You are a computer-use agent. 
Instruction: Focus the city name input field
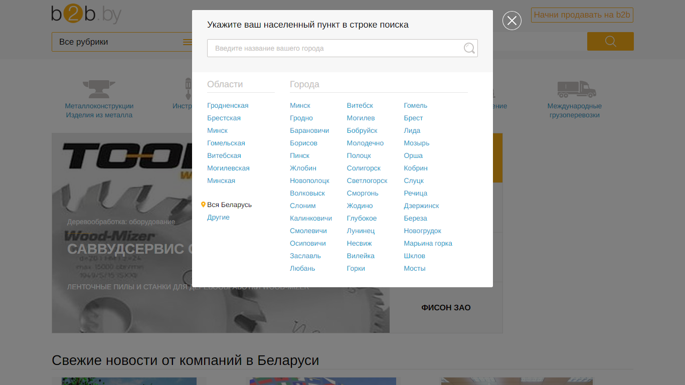tap(342, 48)
